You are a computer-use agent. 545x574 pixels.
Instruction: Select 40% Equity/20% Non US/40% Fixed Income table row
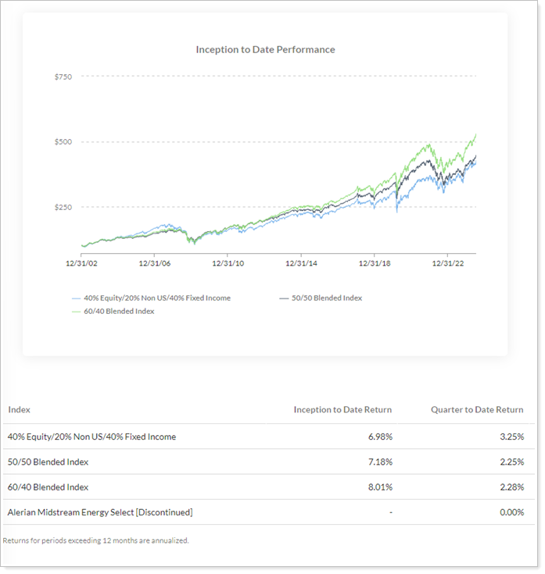(x=91, y=437)
